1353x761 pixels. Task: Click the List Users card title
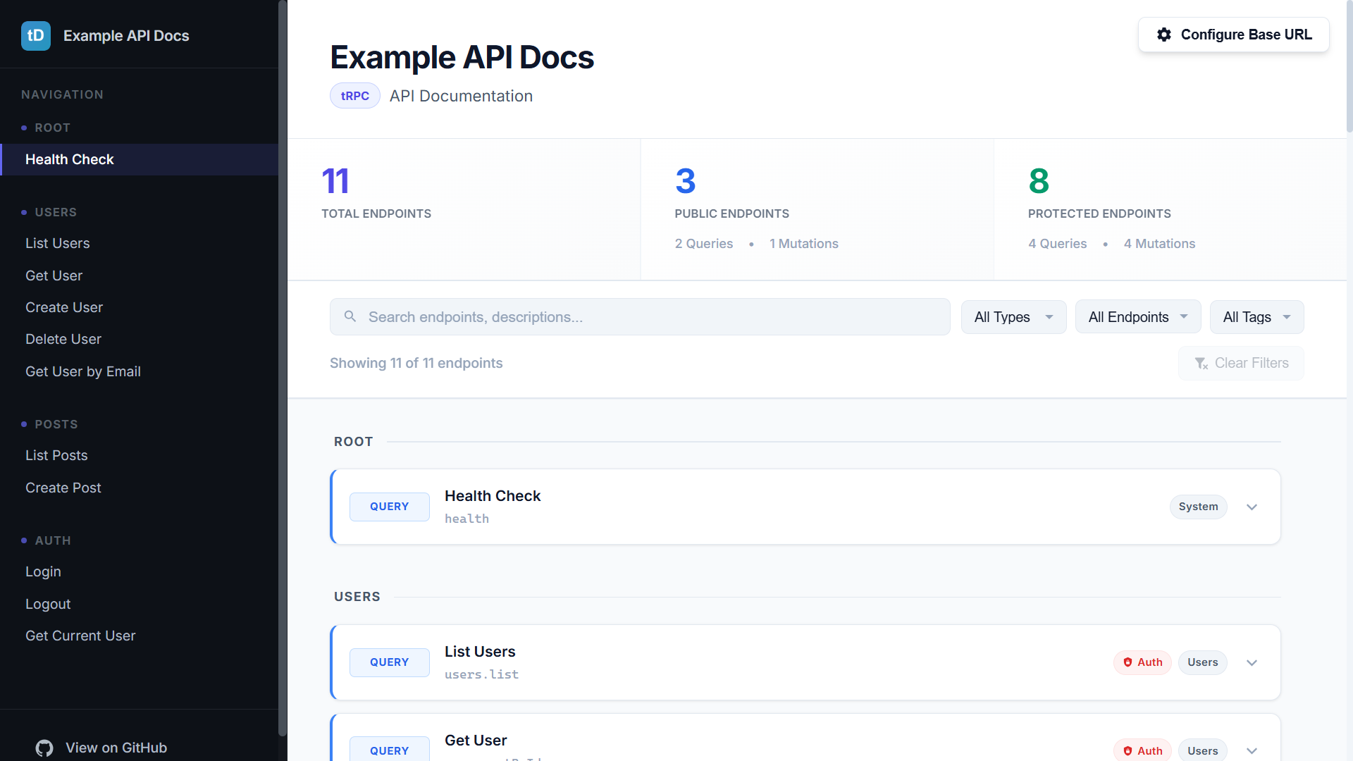(x=480, y=652)
